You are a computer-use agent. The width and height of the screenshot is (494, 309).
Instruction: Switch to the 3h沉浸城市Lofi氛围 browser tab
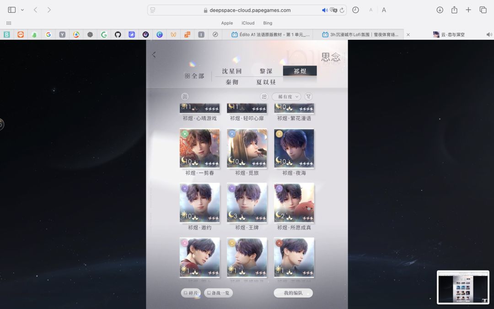pos(361,35)
